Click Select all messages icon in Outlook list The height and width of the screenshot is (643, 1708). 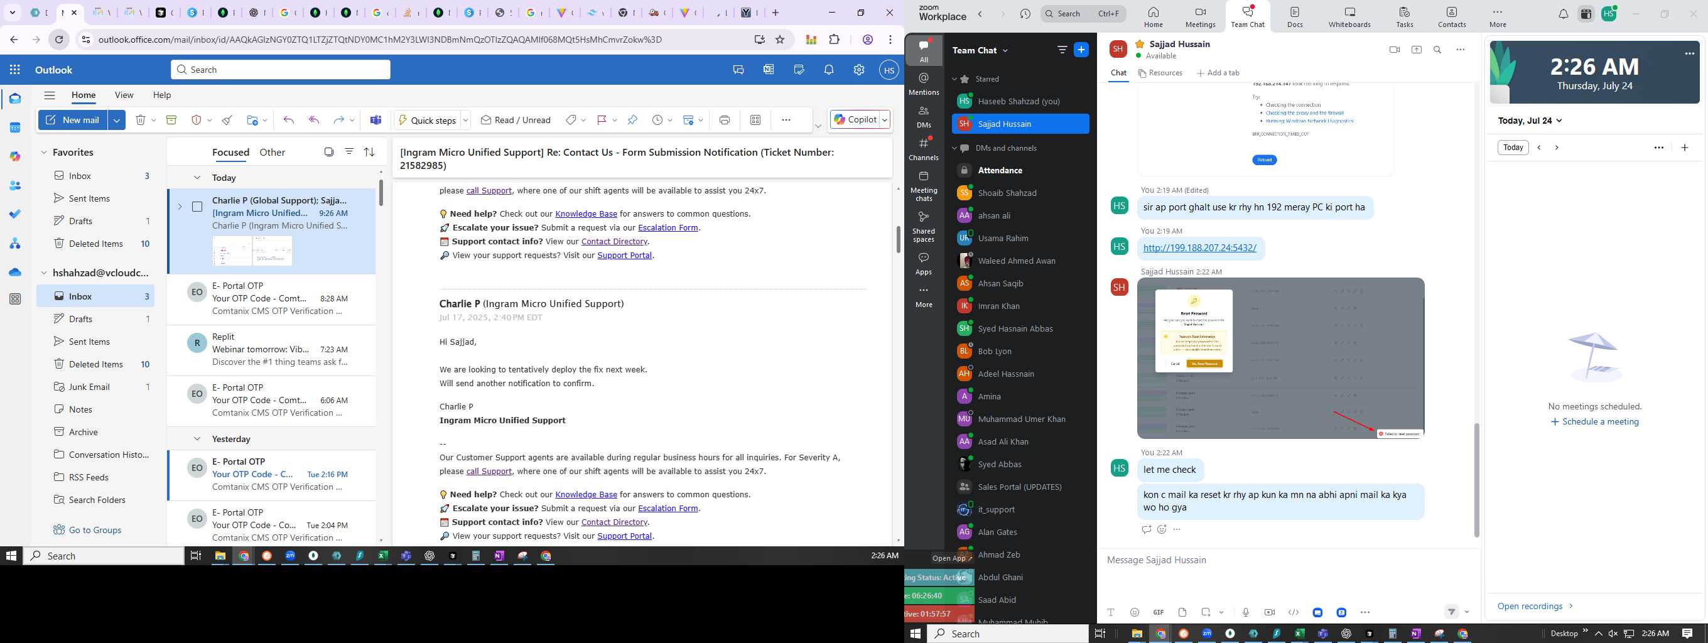[329, 152]
